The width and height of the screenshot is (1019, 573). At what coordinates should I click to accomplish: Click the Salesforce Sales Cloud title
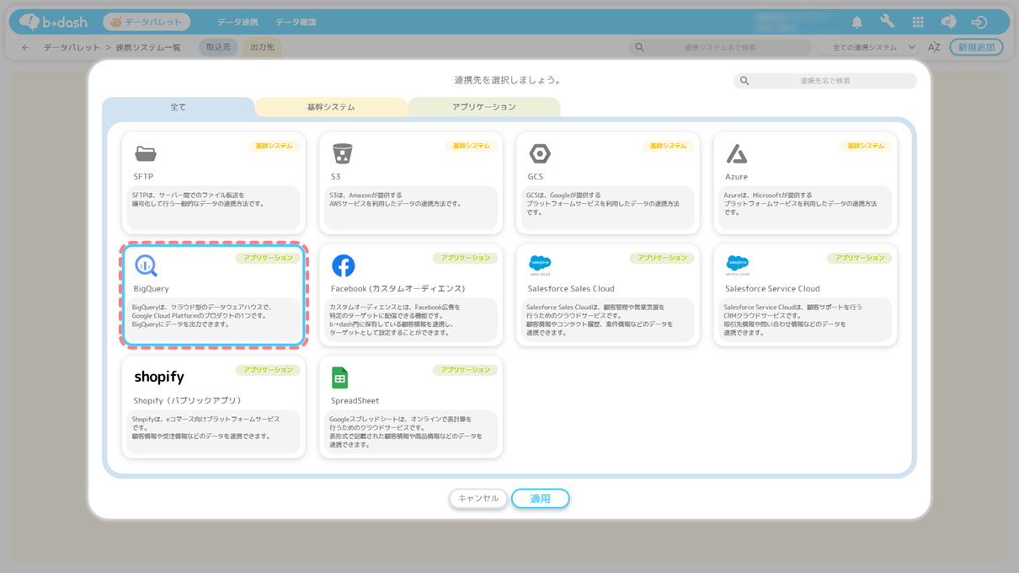coord(571,289)
